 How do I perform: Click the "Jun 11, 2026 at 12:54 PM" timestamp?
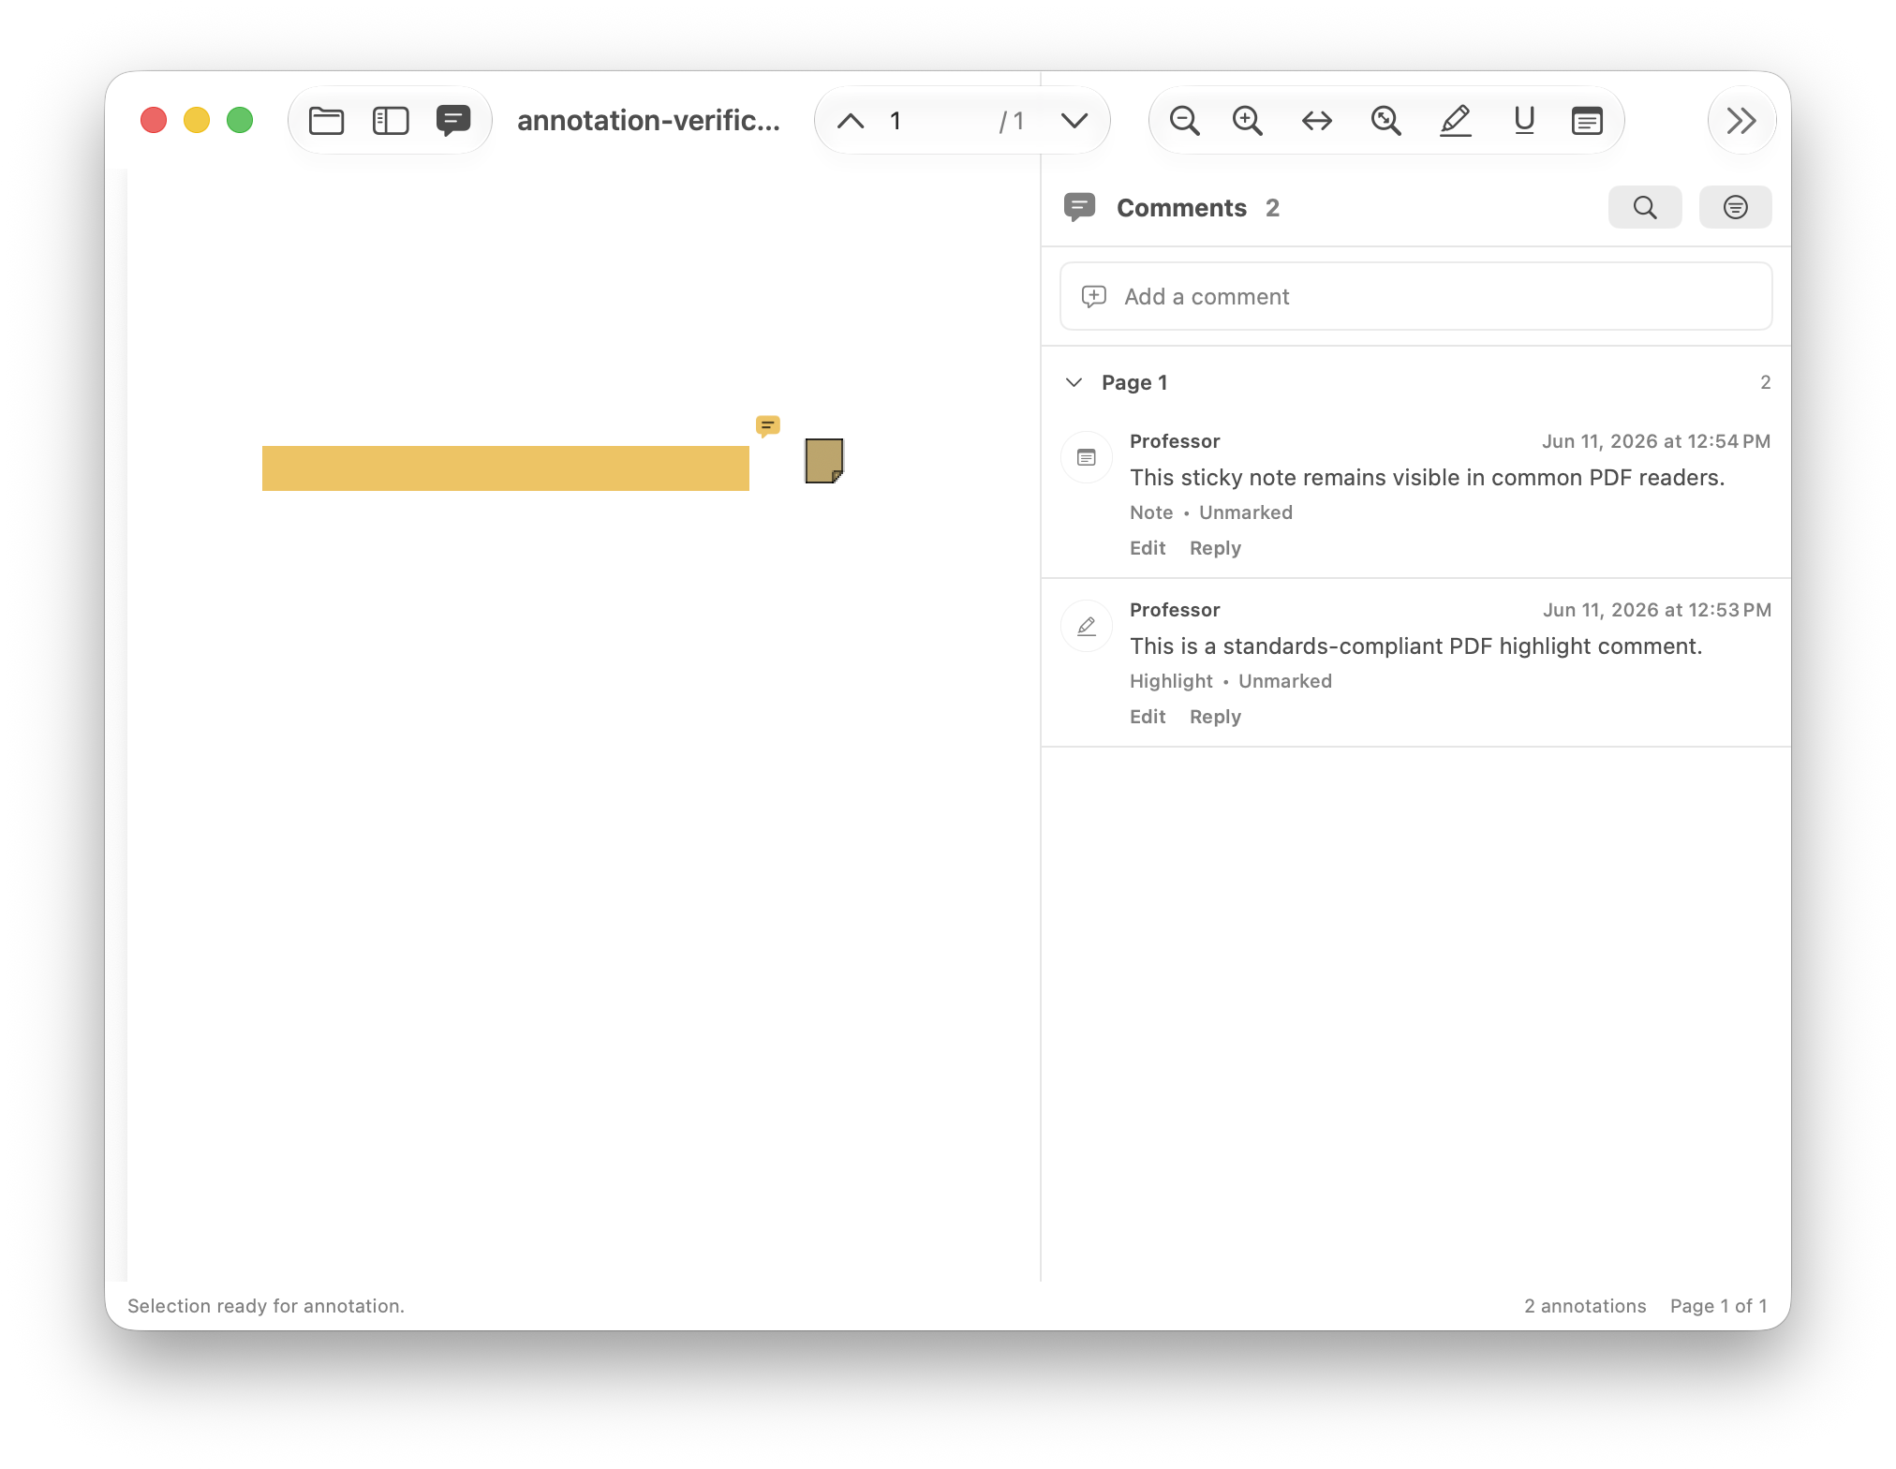point(1656,441)
